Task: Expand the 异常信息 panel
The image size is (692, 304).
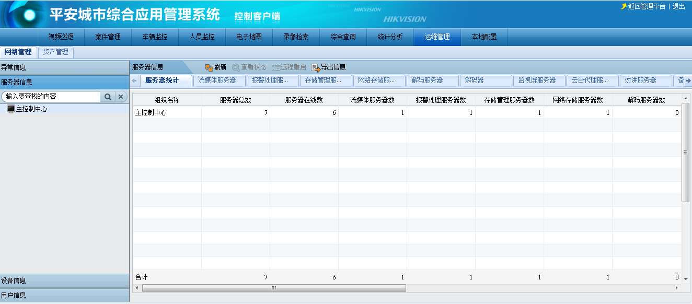Action: click(64, 67)
